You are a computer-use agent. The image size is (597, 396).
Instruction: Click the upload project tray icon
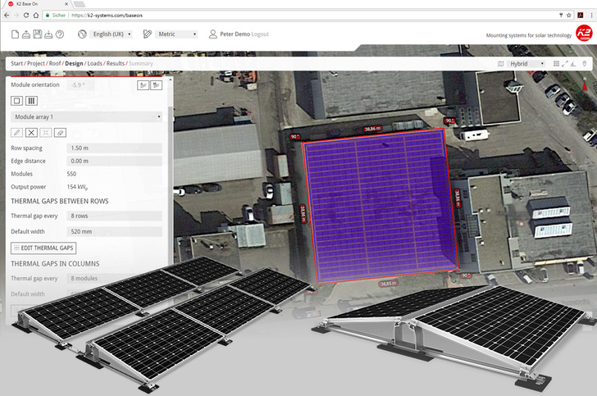(x=26, y=34)
